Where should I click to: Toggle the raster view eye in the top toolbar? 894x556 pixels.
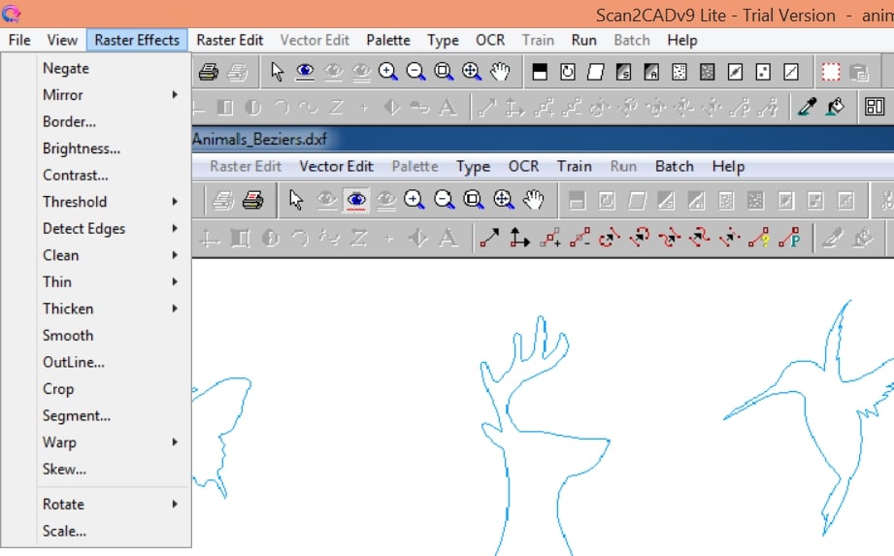point(305,72)
